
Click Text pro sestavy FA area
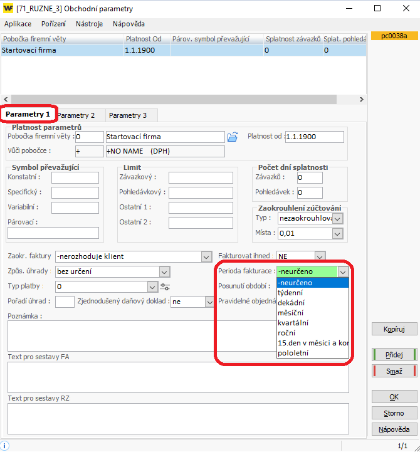click(178, 377)
